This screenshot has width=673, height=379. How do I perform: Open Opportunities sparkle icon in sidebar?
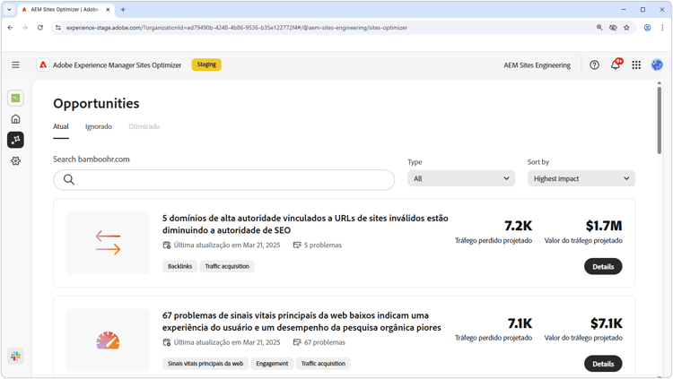point(15,140)
